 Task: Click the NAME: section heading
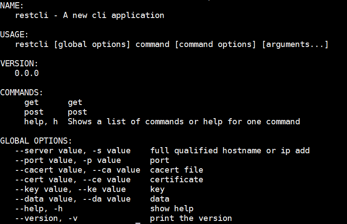pyautogui.click(x=12, y=6)
